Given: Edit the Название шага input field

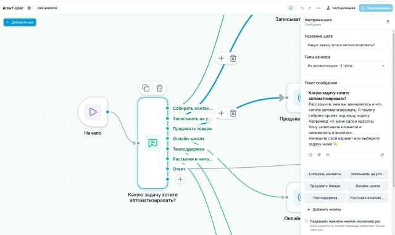Looking at the screenshot, I should tap(346, 45).
